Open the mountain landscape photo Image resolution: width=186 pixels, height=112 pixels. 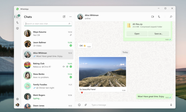[x=102, y=72]
